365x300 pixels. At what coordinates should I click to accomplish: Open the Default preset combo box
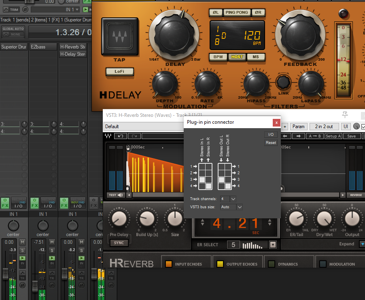tap(144, 126)
